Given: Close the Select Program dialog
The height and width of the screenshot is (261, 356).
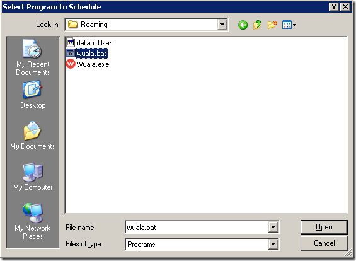Looking at the screenshot, I should [x=345, y=7].
